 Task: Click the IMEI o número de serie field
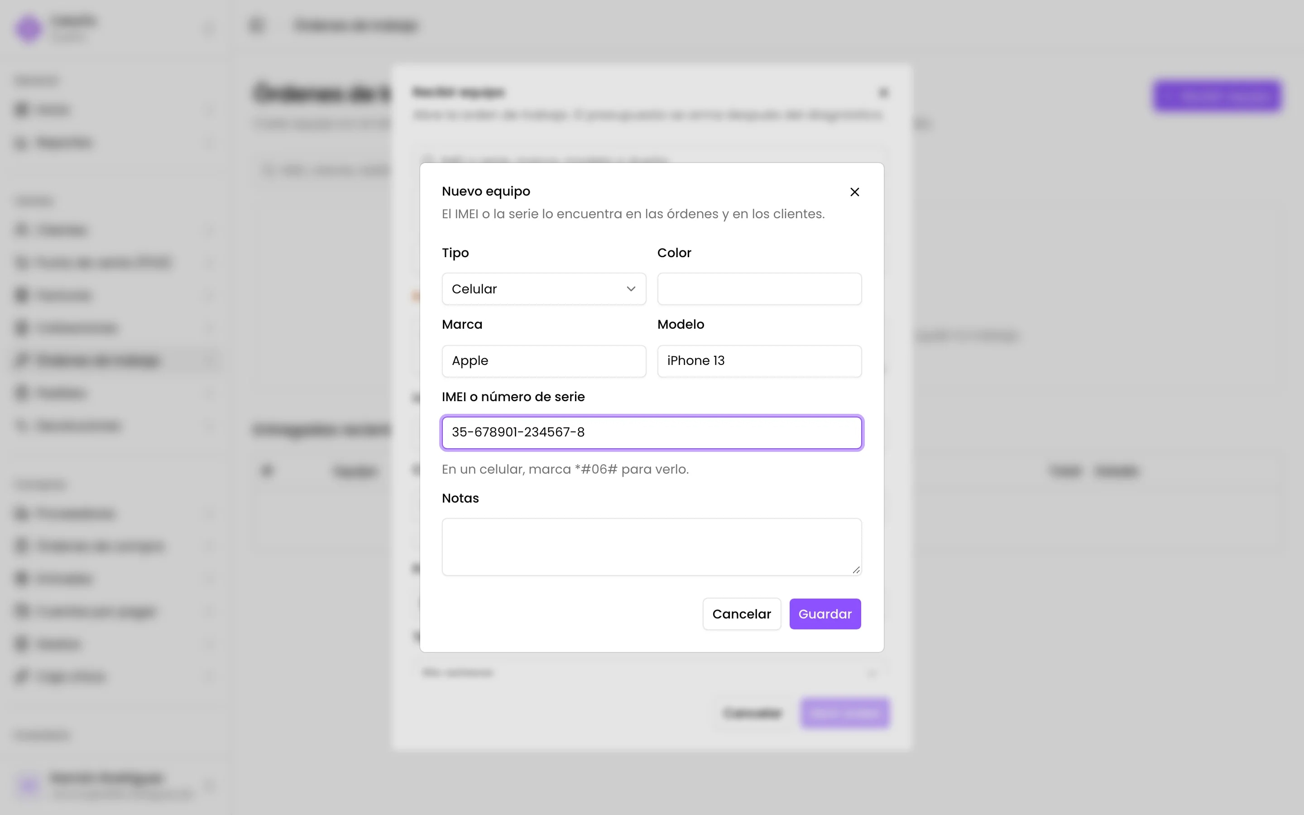coord(652,432)
